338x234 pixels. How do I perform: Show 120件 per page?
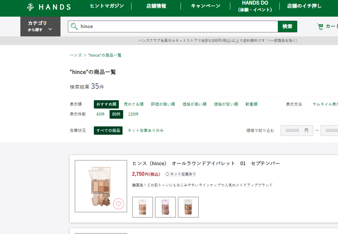tap(133, 114)
